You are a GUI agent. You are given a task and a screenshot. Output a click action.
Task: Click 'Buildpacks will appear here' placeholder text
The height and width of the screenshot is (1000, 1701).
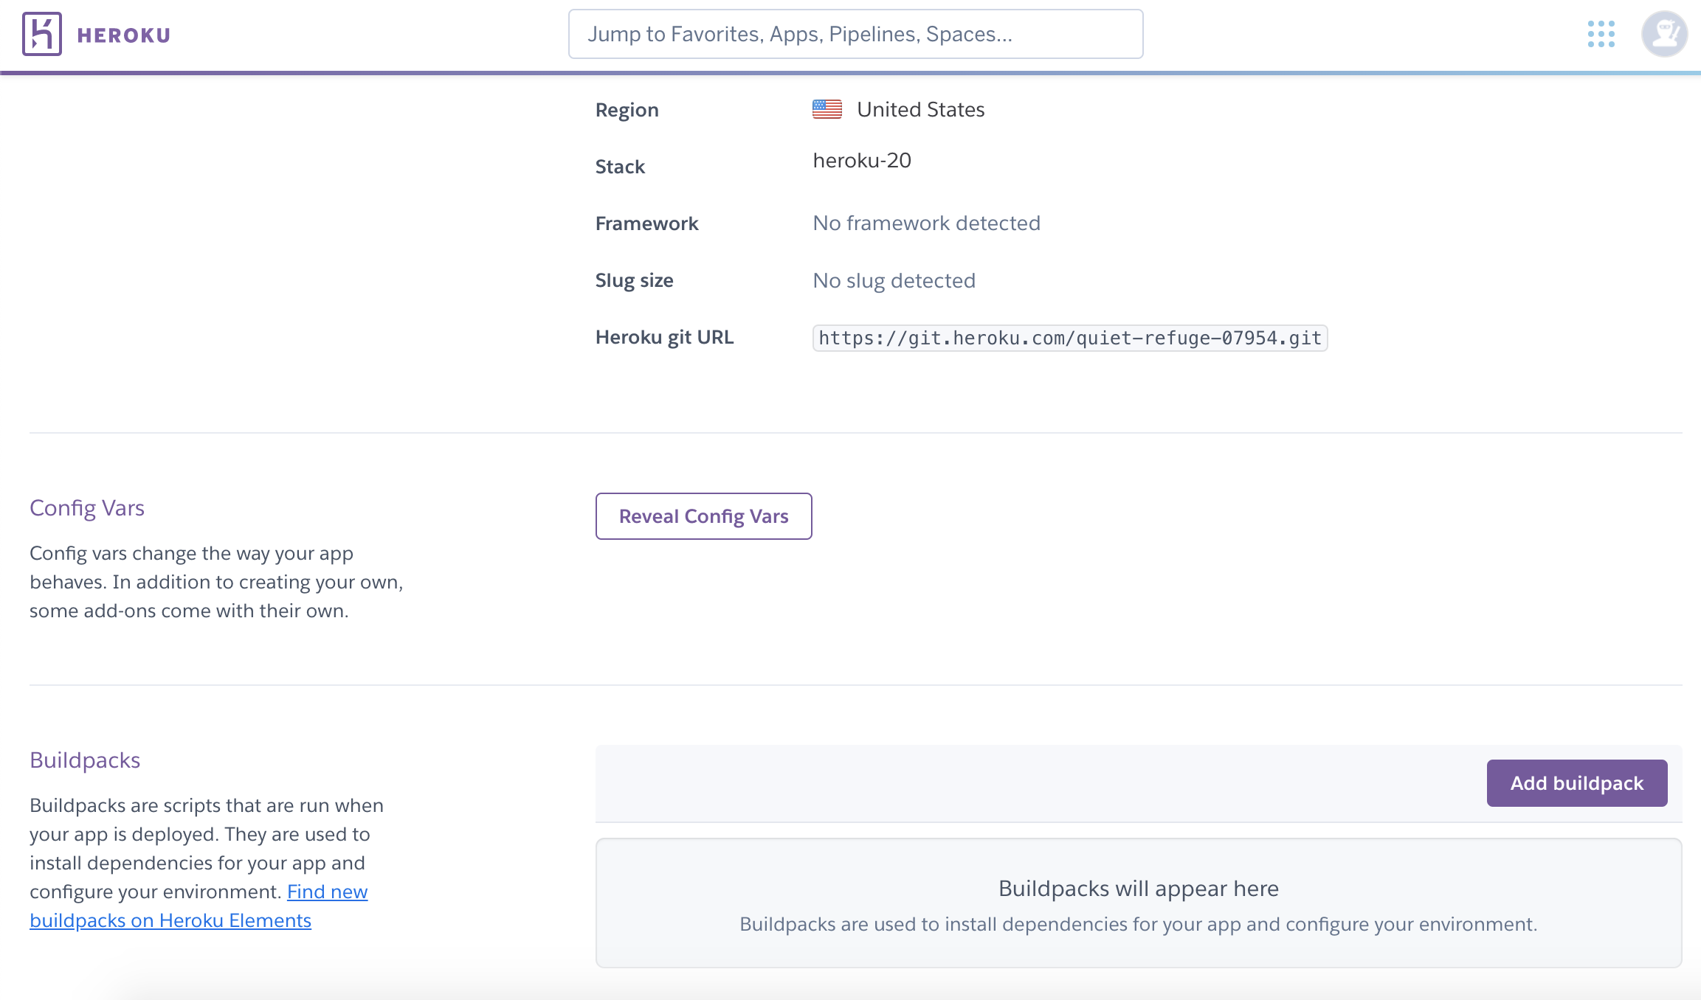1138,888
